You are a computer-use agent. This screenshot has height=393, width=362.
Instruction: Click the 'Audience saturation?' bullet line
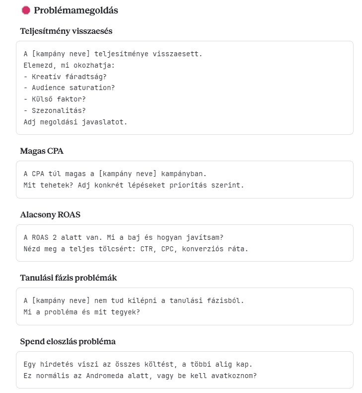pos(69,88)
